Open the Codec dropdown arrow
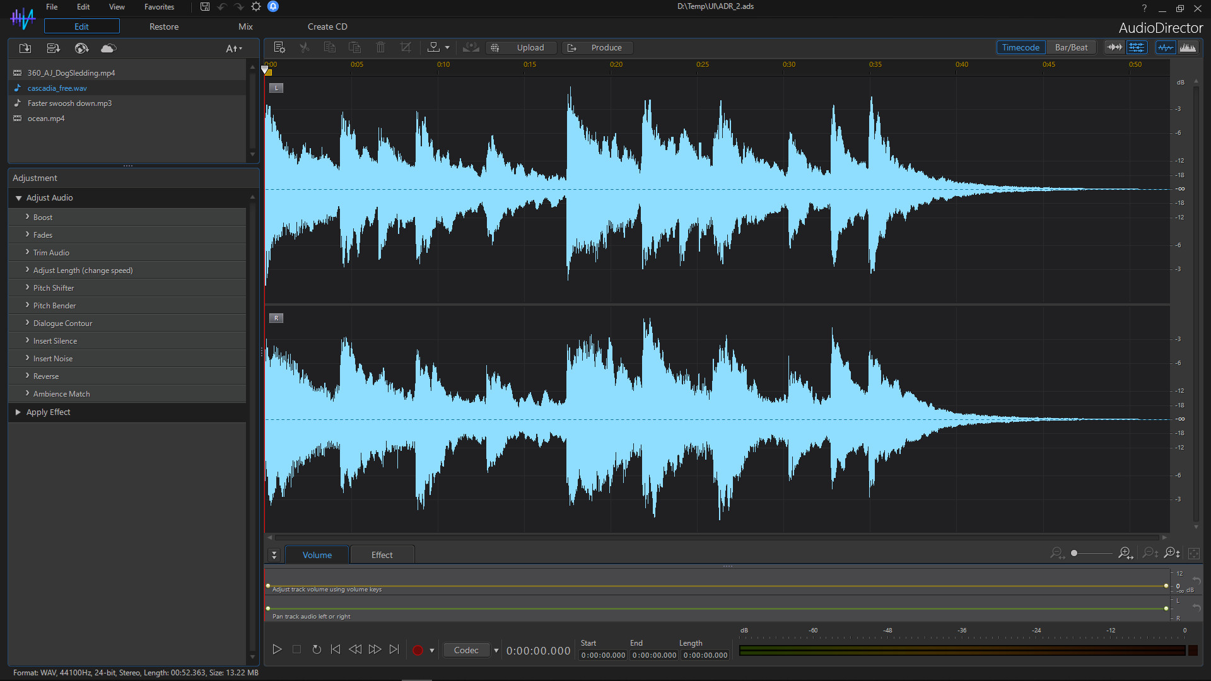Image resolution: width=1211 pixels, height=681 pixels. 496,650
